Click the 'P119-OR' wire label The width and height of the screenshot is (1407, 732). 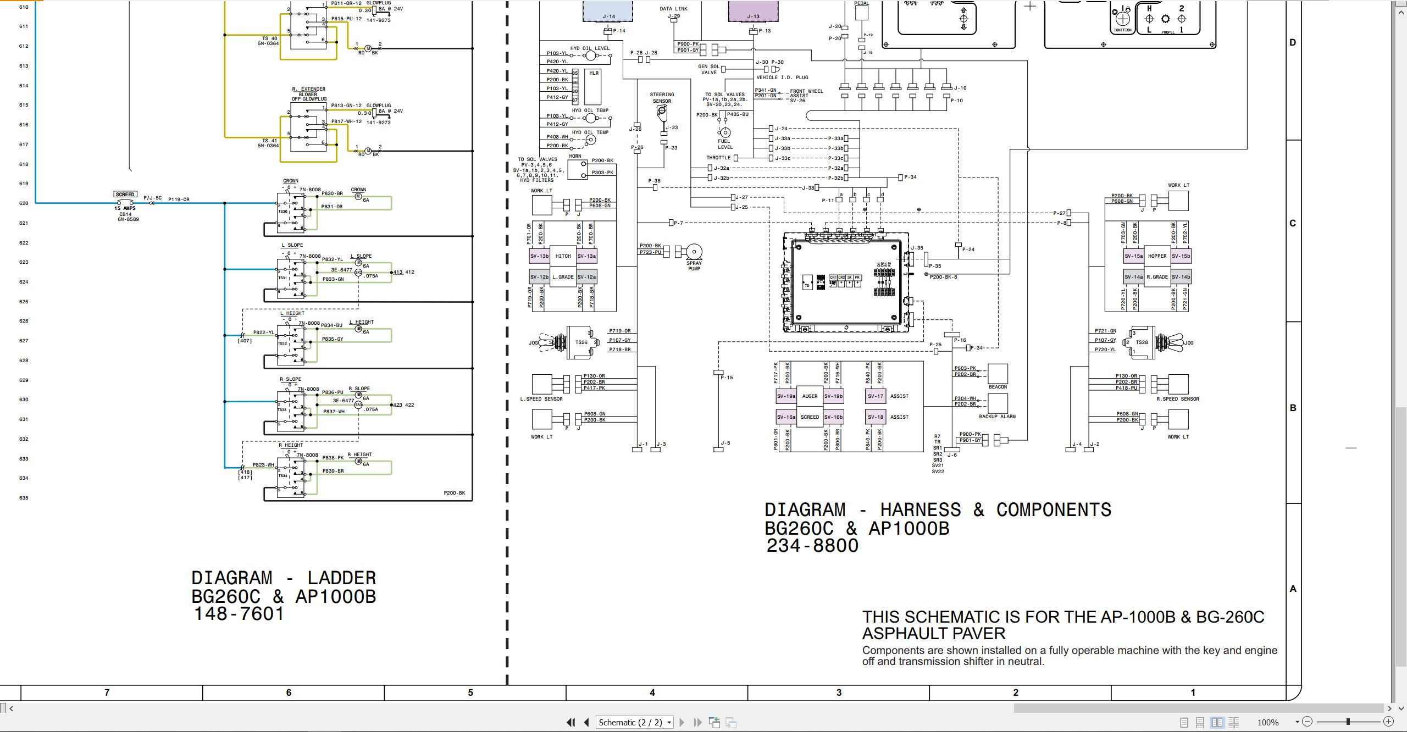tap(179, 199)
